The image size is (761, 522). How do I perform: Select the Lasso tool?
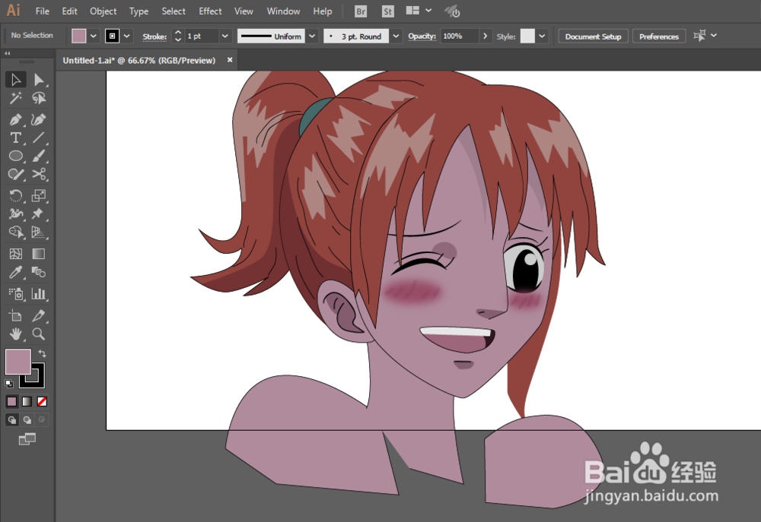[x=39, y=98]
